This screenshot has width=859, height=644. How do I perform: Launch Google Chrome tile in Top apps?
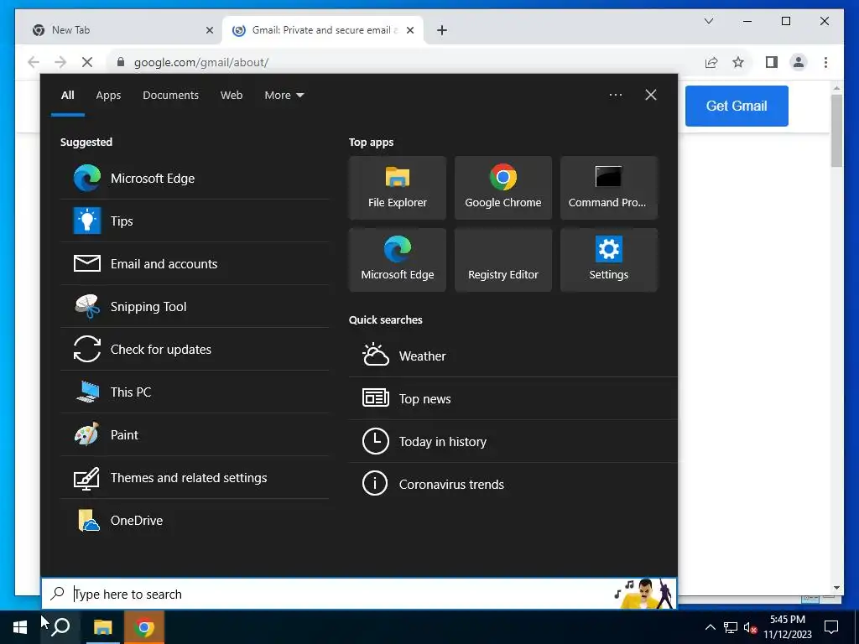pyautogui.click(x=503, y=188)
